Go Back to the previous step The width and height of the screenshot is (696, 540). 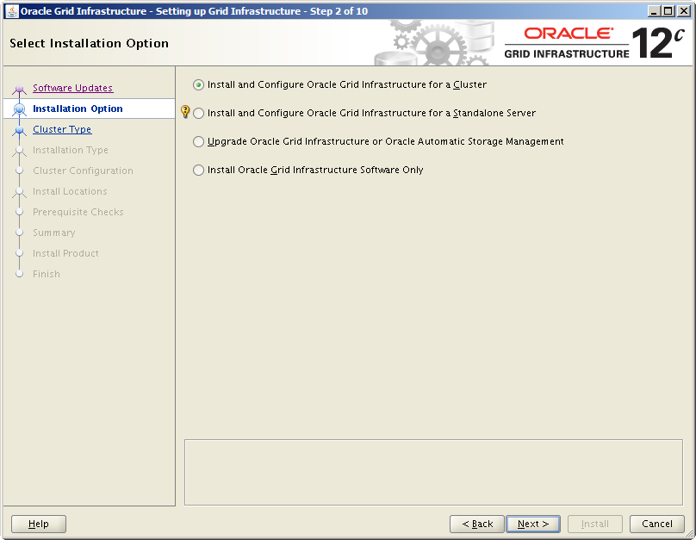pos(476,524)
